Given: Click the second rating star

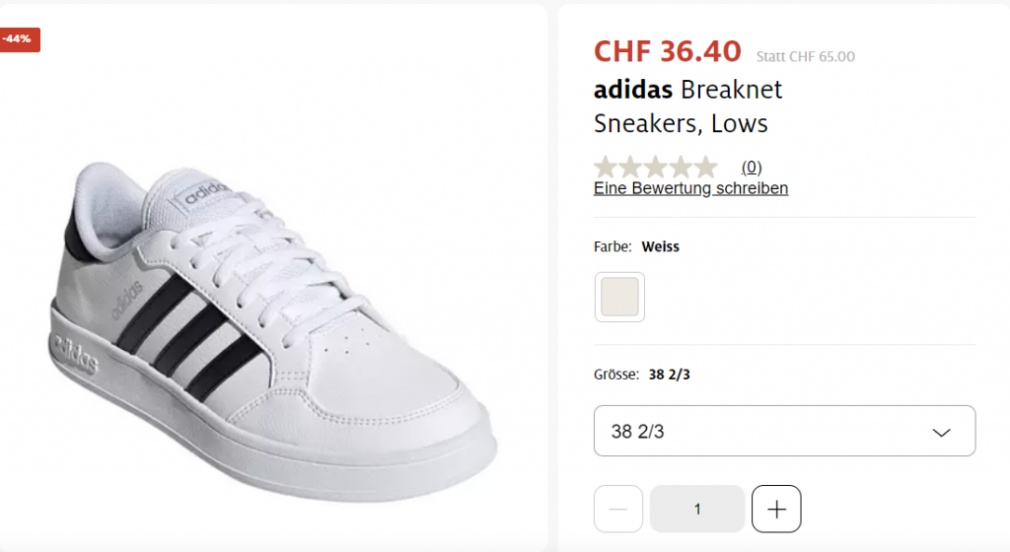Looking at the screenshot, I should coord(630,167).
